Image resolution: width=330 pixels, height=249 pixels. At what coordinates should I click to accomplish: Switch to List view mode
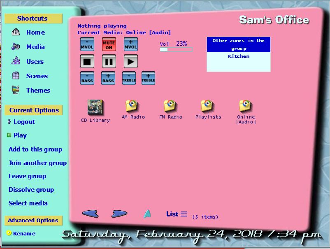coord(176,214)
